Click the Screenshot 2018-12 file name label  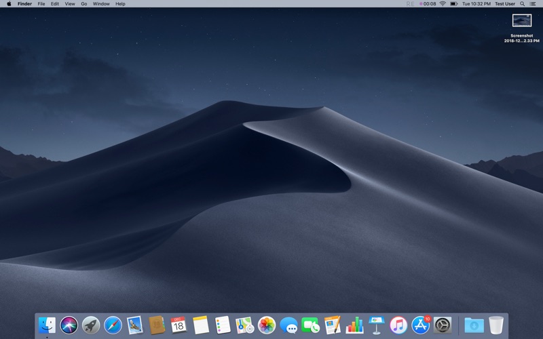pos(521,38)
